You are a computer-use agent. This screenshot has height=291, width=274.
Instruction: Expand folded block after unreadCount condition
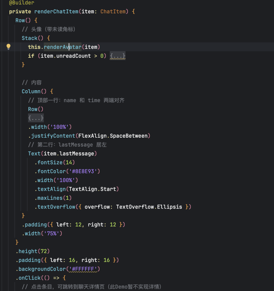(118, 56)
